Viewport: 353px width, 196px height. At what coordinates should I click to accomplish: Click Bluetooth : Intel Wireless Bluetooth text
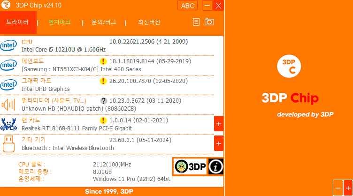68,148
